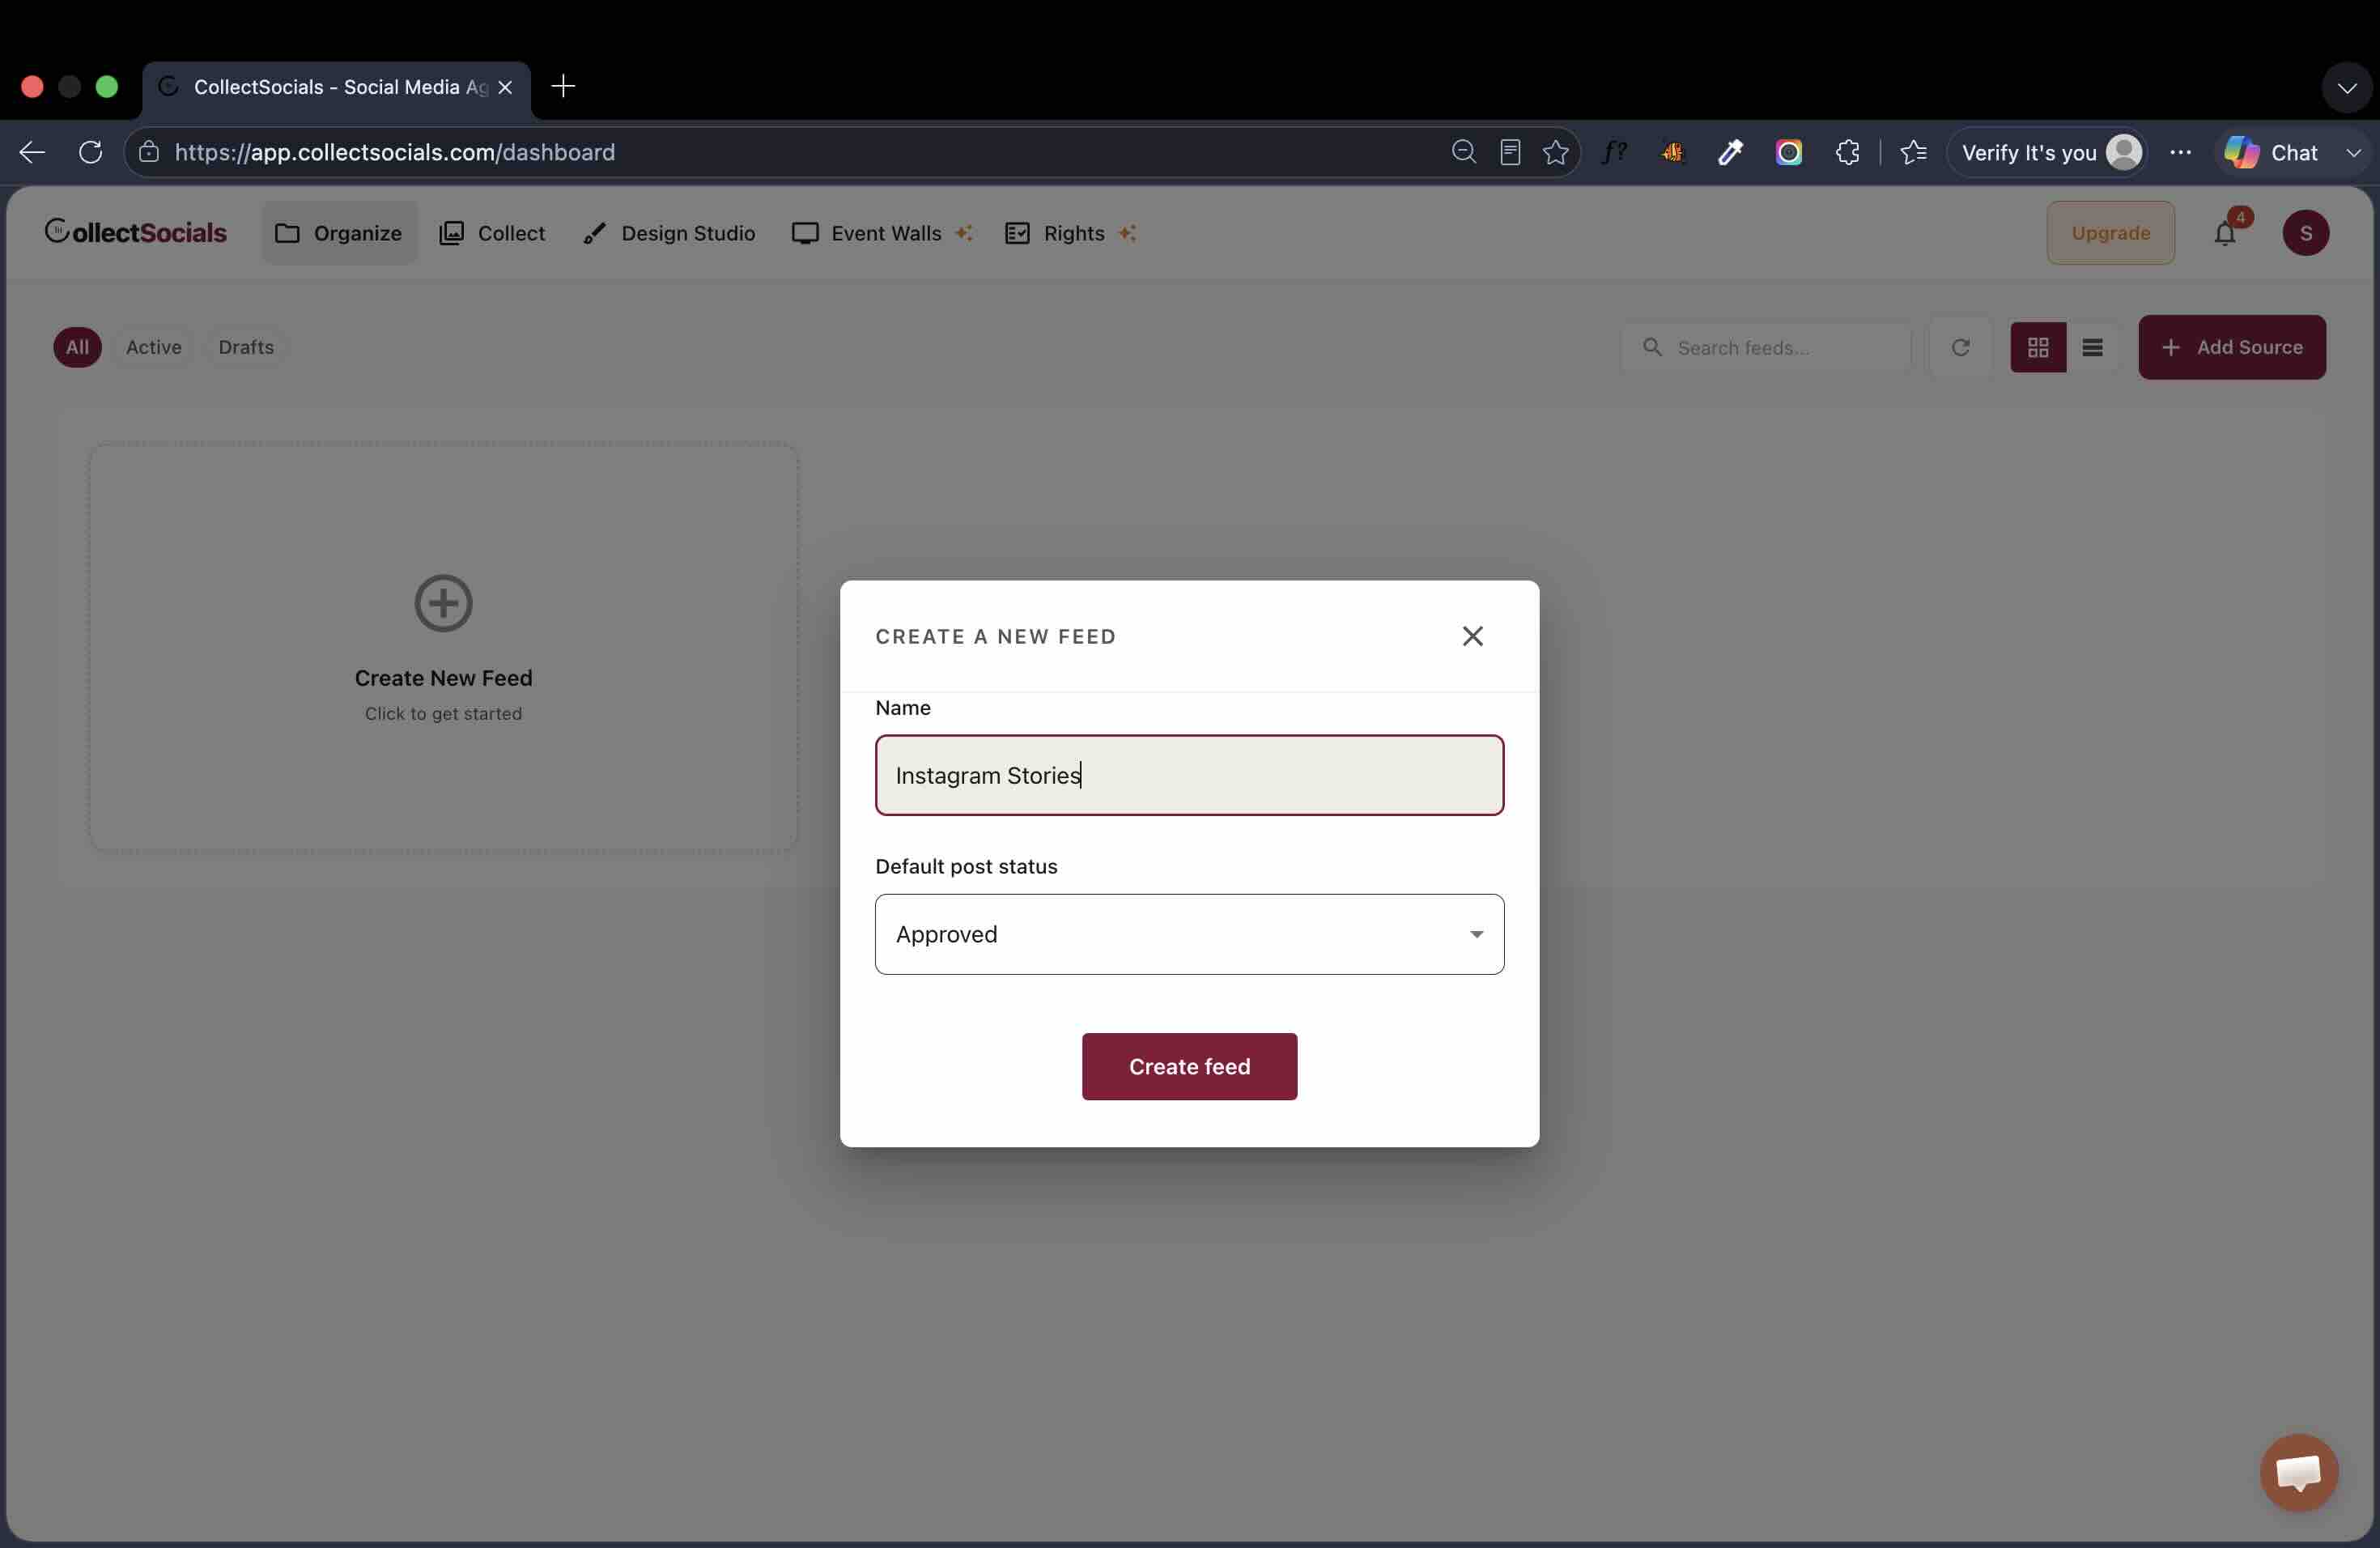Click the Event Walls monitor icon

[x=805, y=233]
